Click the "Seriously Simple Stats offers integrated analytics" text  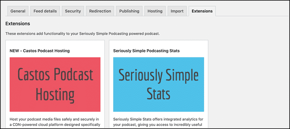(x=158, y=122)
